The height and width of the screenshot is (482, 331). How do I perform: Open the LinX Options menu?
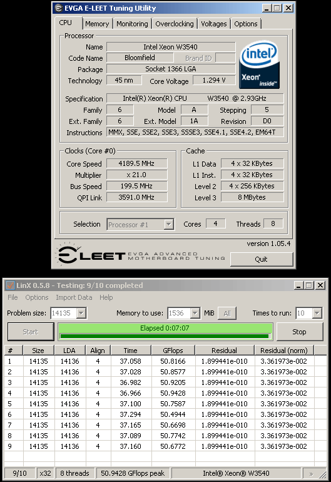(37, 297)
